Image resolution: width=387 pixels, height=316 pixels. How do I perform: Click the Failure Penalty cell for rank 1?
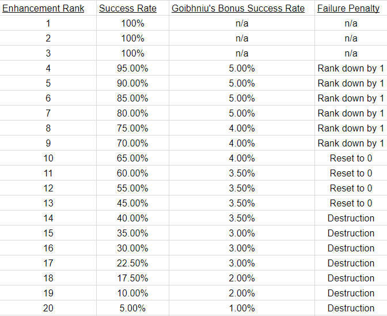(351, 23)
